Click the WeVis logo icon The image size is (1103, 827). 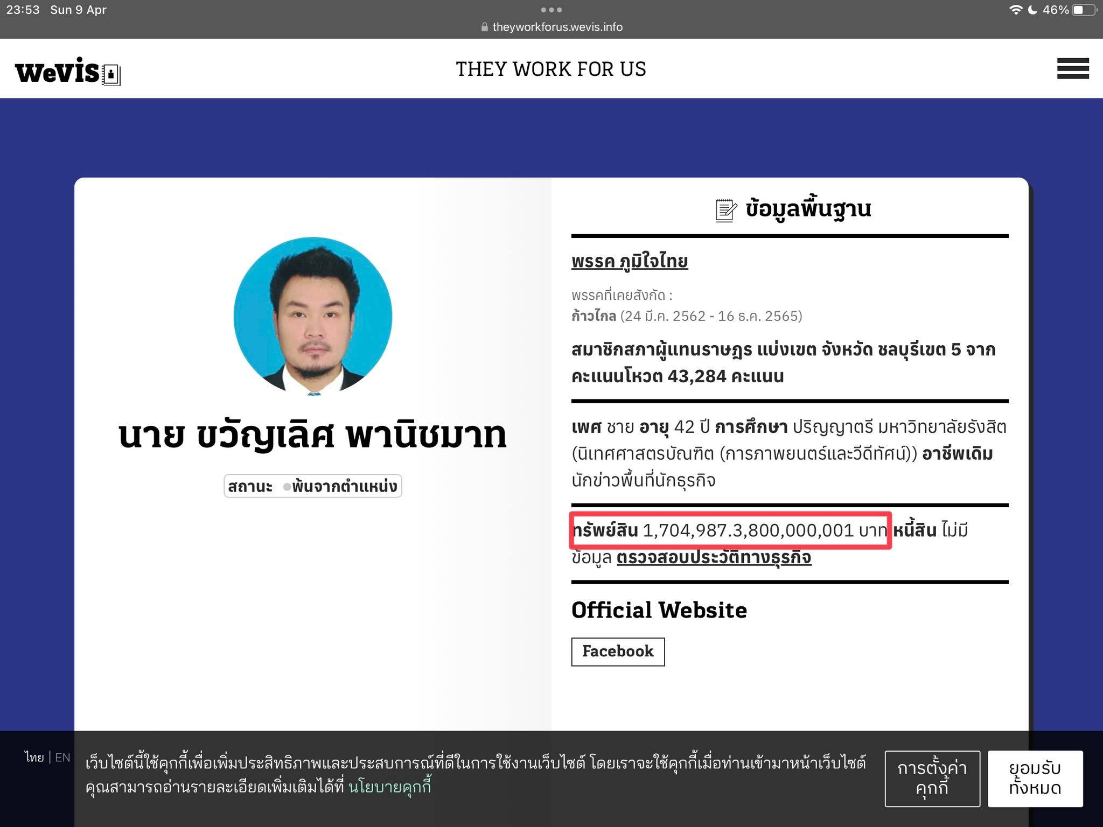[67, 71]
